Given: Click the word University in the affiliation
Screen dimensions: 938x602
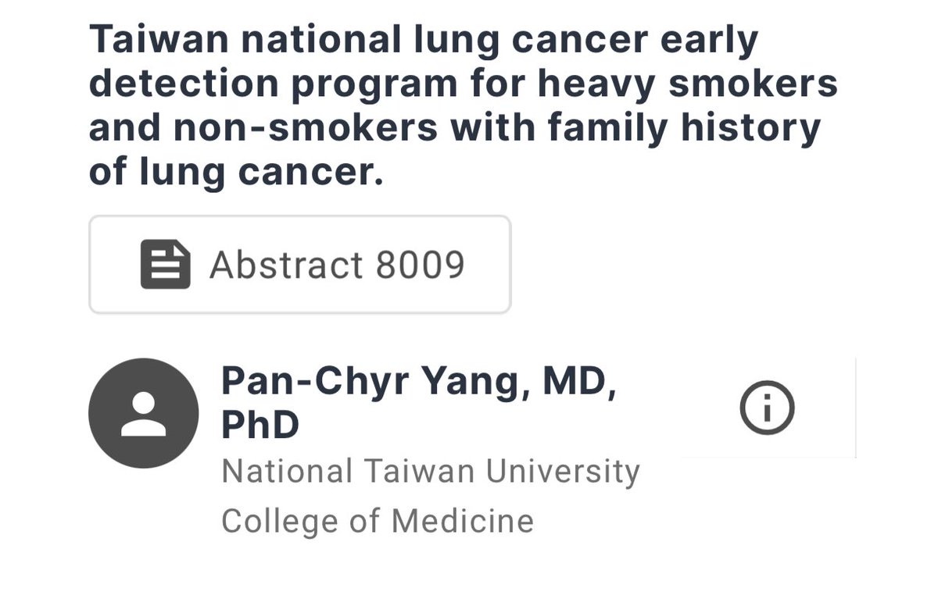Looking at the screenshot, I should [562, 472].
